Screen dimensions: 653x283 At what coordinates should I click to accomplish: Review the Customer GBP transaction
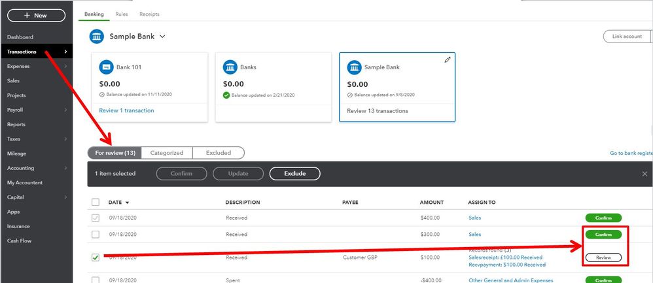click(x=603, y=258)
